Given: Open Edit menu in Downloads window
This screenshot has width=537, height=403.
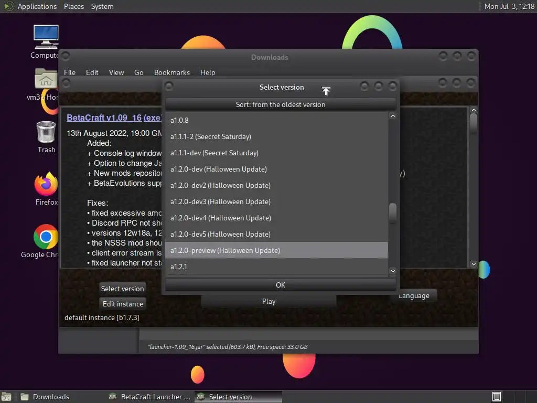Looking at the screenshot, I should 92,72.
